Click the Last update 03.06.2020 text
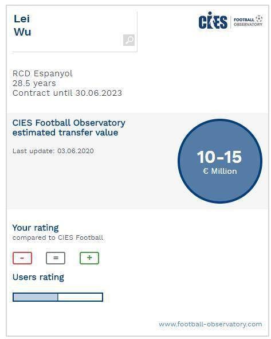271x339 pixels. tap(53, 151)
